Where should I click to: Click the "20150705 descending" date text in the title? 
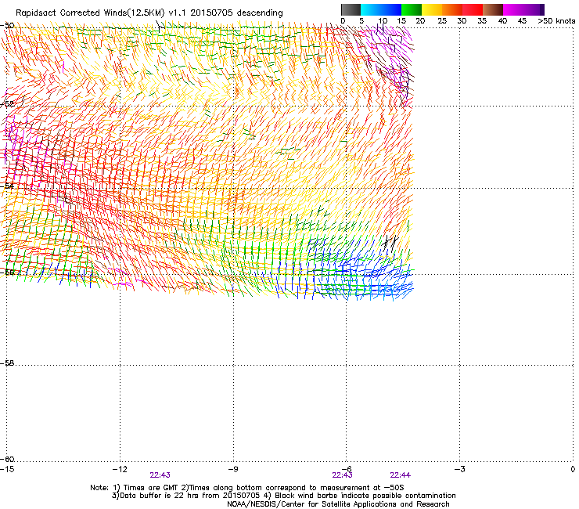[x=237, y=13]
